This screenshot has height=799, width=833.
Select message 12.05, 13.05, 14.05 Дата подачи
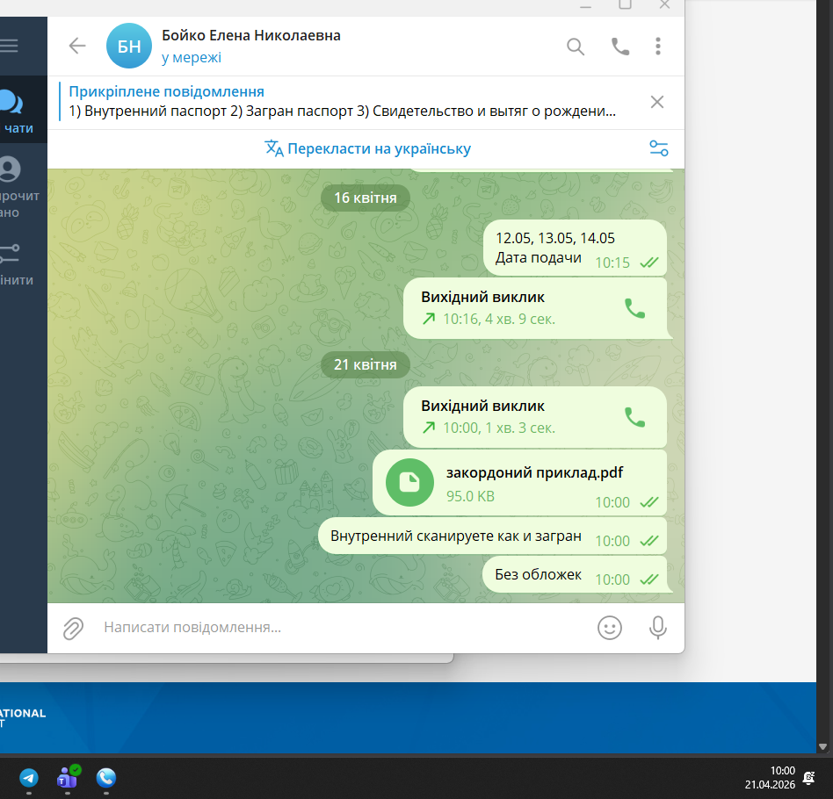575,248
